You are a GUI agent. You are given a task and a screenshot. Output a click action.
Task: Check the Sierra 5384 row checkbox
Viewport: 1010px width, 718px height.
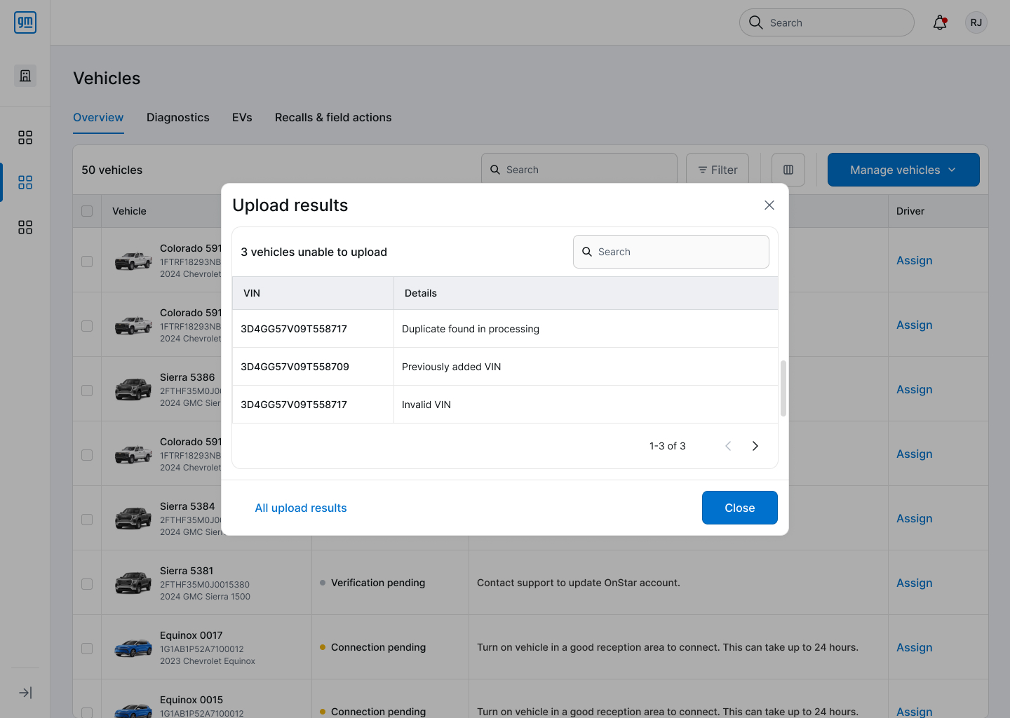[87, 520]
